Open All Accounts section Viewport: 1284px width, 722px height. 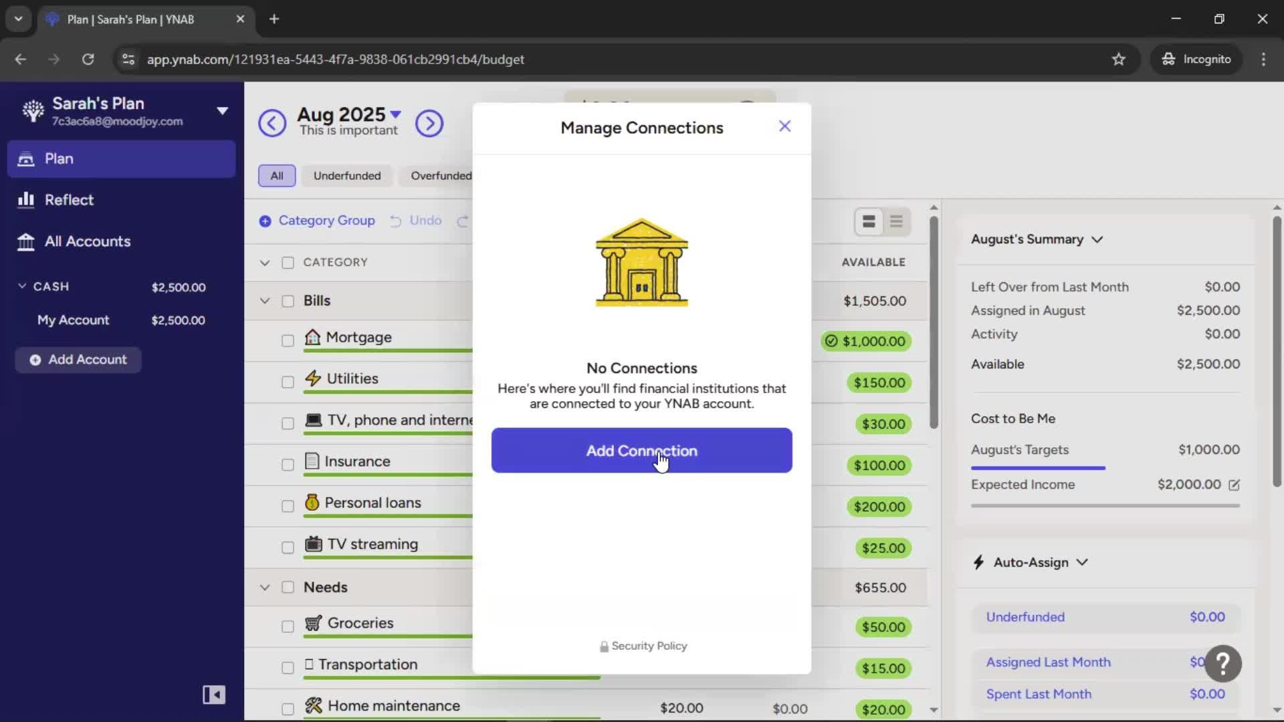tap(121, 241)
